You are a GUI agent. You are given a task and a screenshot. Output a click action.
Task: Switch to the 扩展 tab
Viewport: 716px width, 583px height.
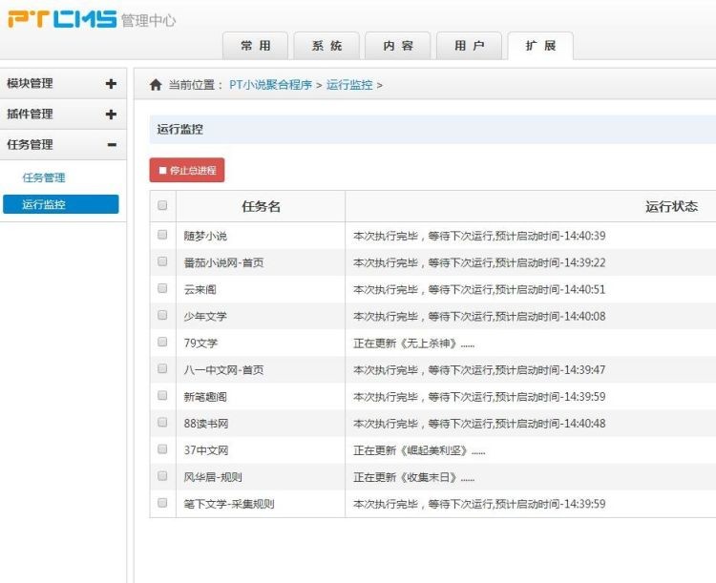pyautogui.click(x=540, y=46)
